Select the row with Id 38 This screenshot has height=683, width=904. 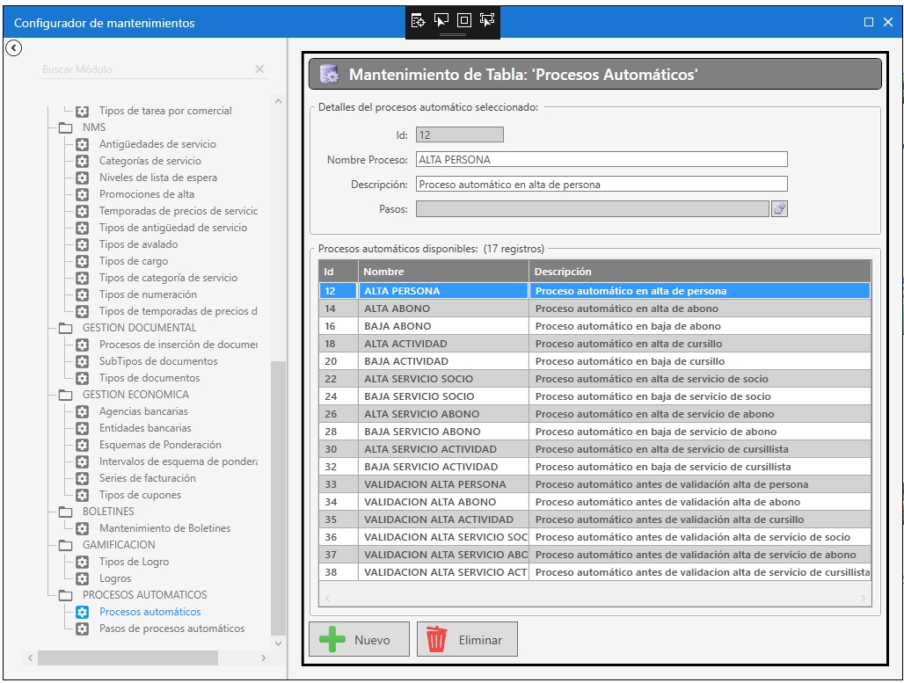point(594,572)
